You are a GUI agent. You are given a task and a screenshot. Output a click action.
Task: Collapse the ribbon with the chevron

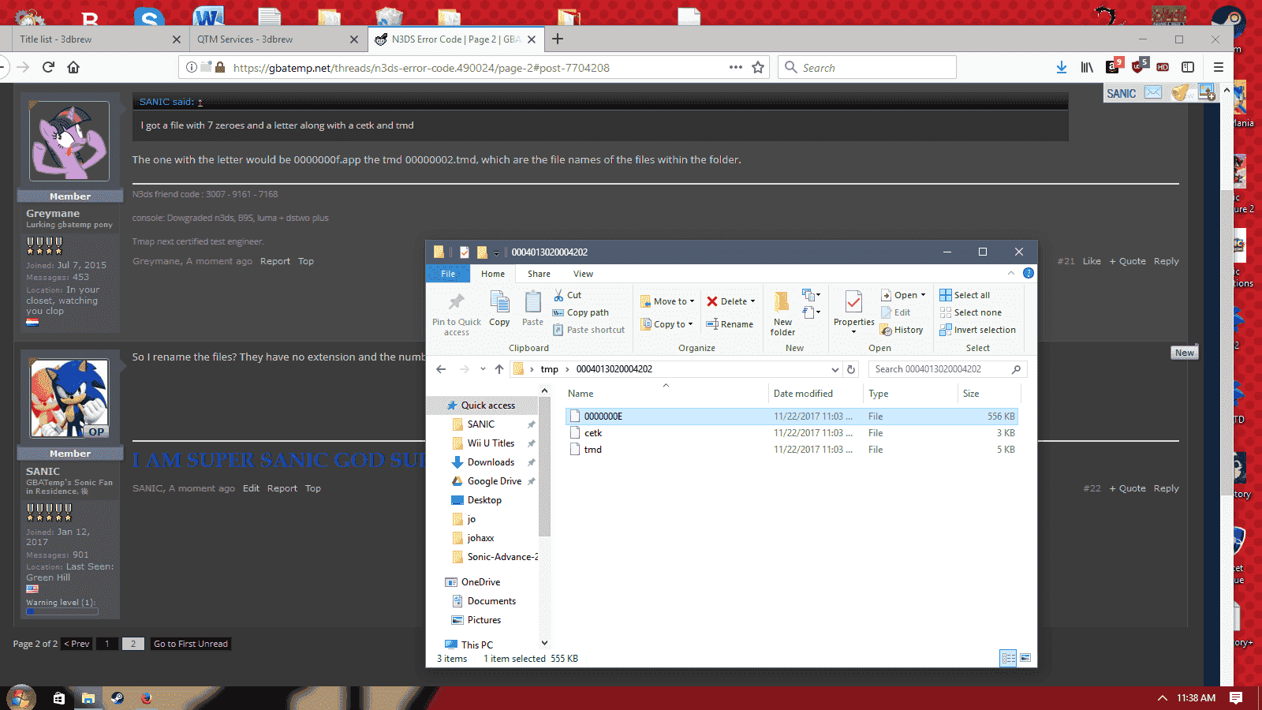click(1011, 273)
